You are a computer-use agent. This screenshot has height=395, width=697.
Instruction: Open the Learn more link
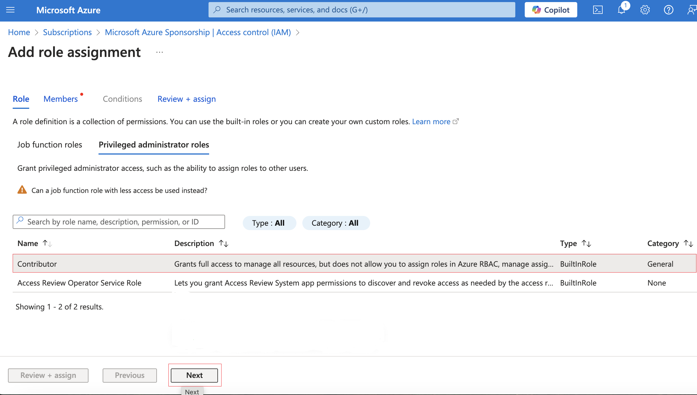pos(431,122)
